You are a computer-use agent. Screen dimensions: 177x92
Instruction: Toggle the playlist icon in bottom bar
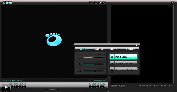(x=102, y=86)
